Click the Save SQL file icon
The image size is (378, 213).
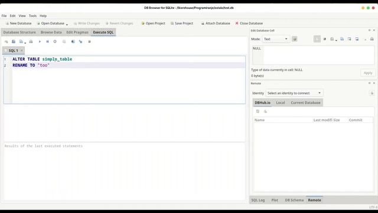click(x=21, y=41)
